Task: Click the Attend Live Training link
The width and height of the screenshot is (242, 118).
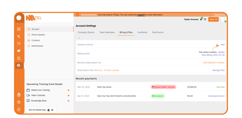Action: click(x=40, y=90)
